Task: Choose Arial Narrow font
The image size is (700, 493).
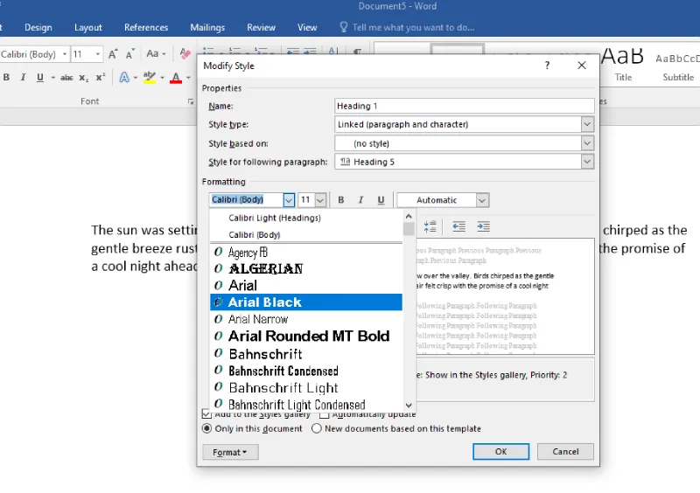Action: coord(306,319)
